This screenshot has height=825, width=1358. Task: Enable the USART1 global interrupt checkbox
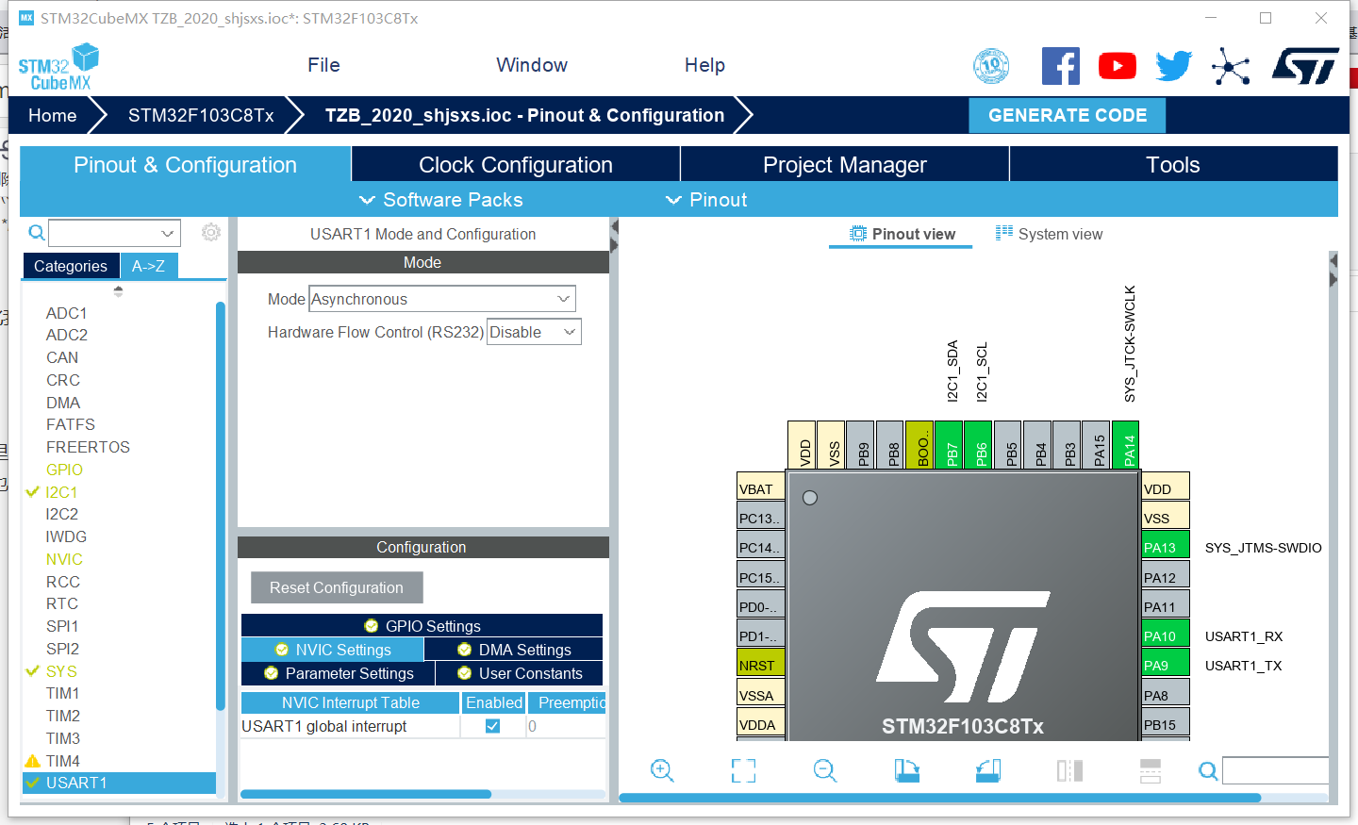pos(492,726)
